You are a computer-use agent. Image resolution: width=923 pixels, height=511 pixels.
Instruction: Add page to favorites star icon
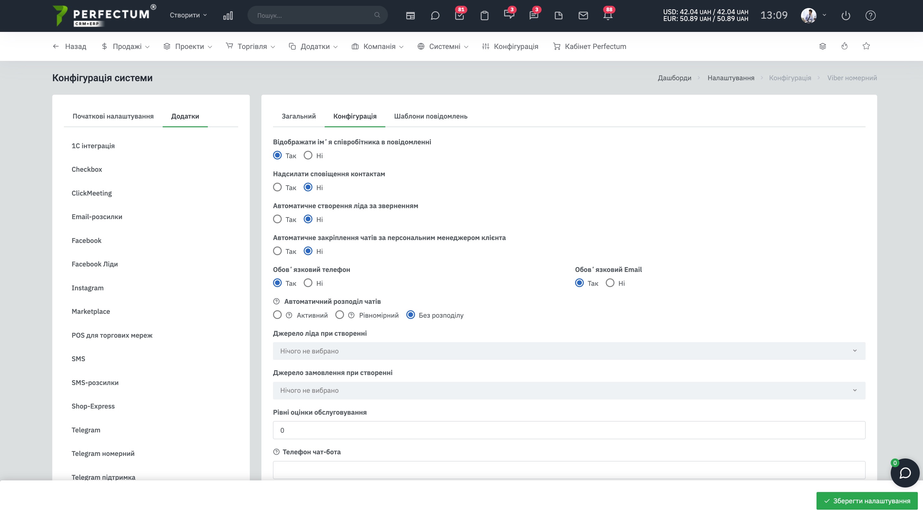click(x=866, y=46)
